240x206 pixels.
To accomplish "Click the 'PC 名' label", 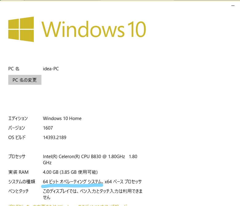I will (14, 69).
